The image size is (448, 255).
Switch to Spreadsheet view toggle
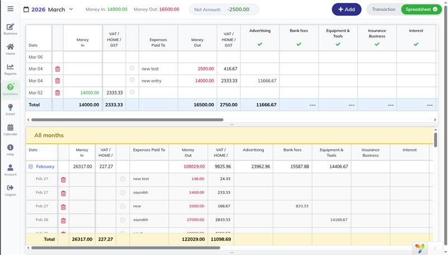(422, 10)
